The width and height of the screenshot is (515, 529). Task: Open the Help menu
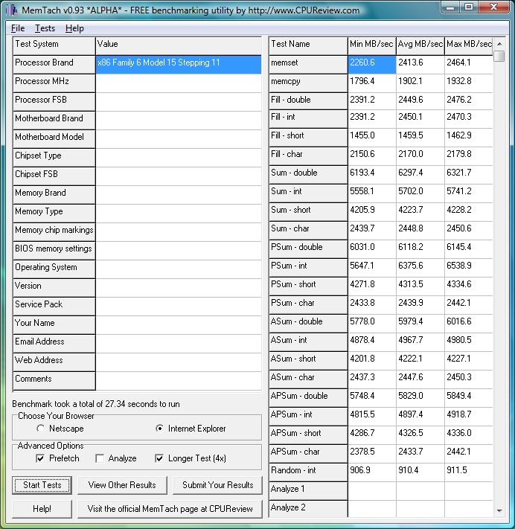pyautogui.click(x=74, y=28)
